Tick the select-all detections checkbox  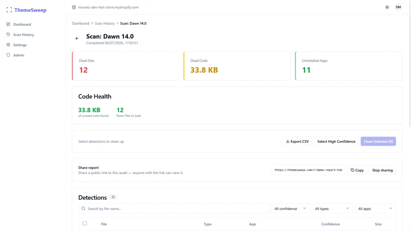coord(85,223)
